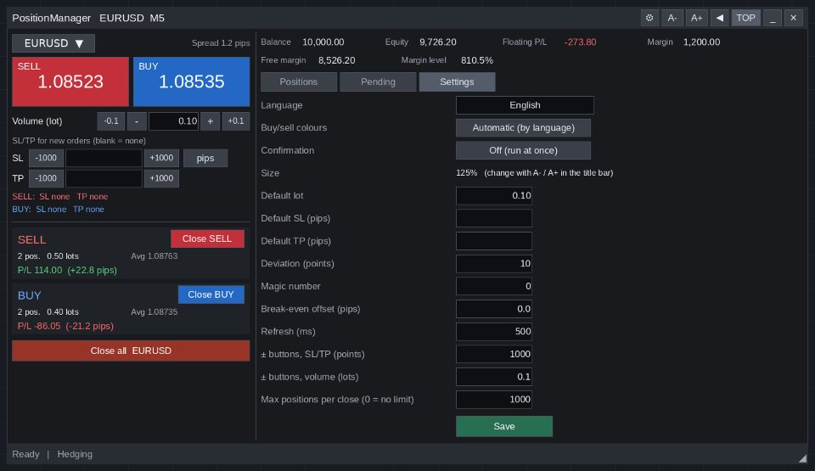Raise TP with its +1000 button

tap(161, 178)
